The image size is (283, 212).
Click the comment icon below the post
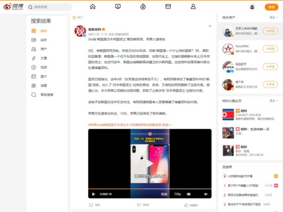(x=139, y=205)
